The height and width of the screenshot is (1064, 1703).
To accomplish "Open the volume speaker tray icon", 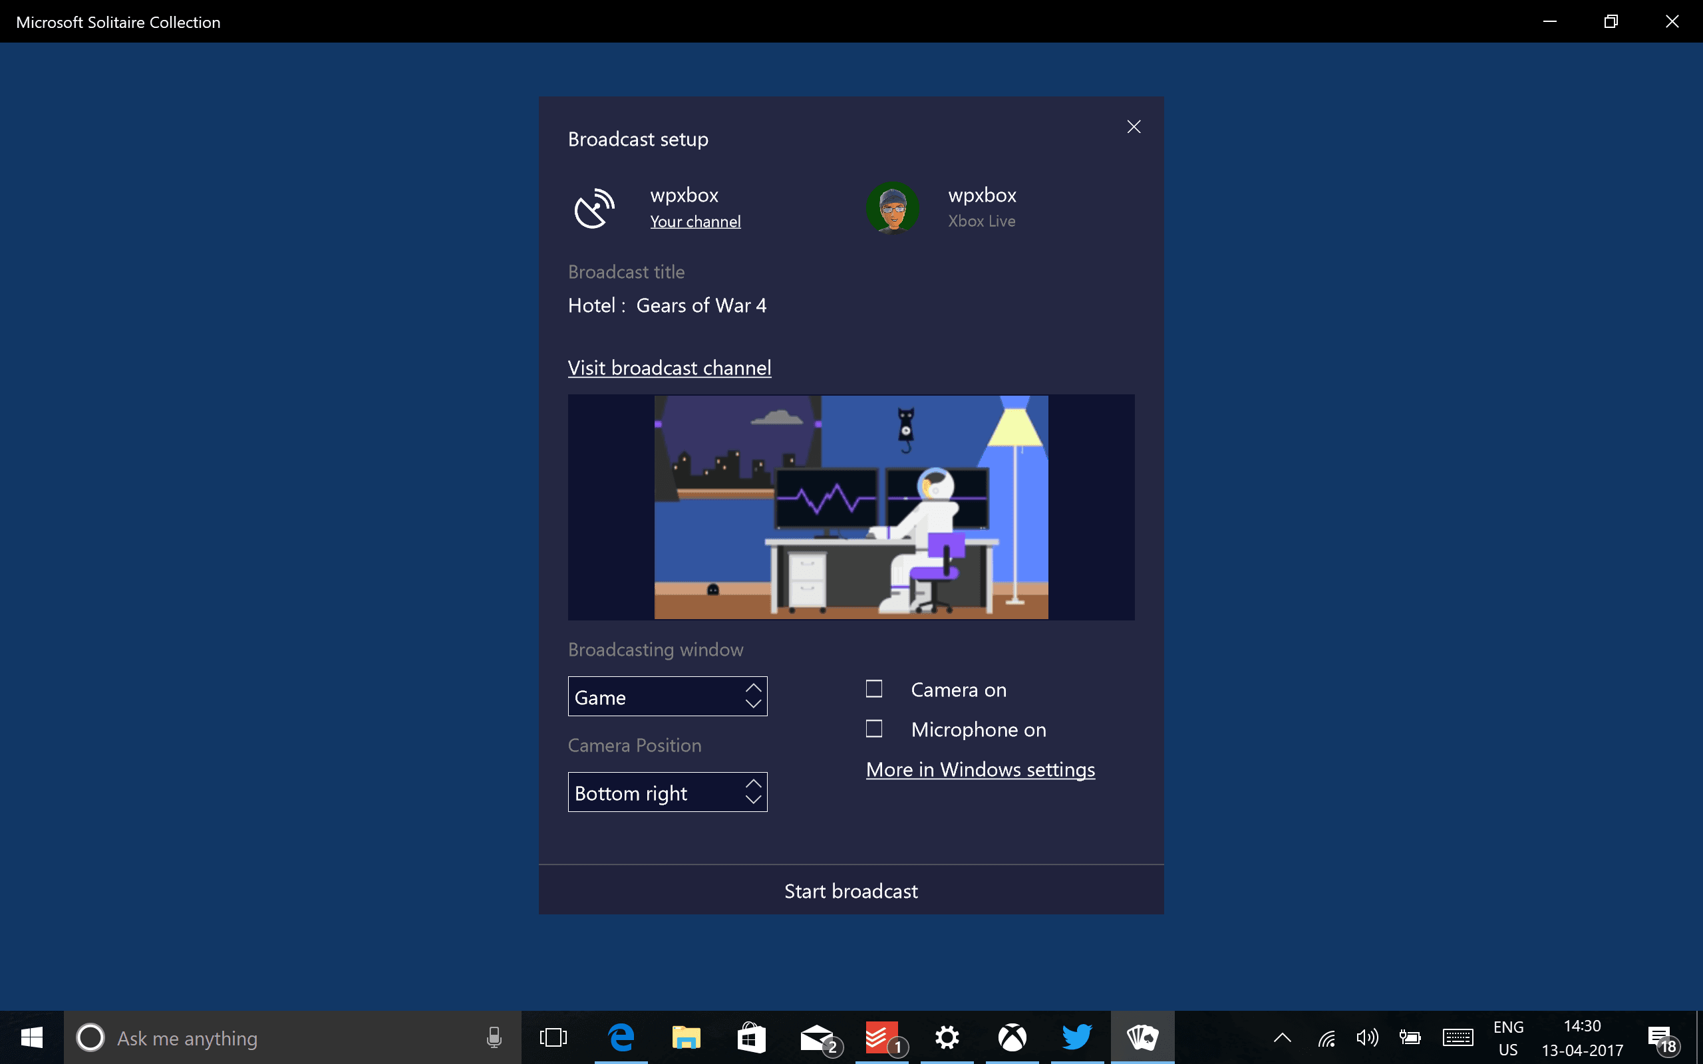I will 1367,1037.
